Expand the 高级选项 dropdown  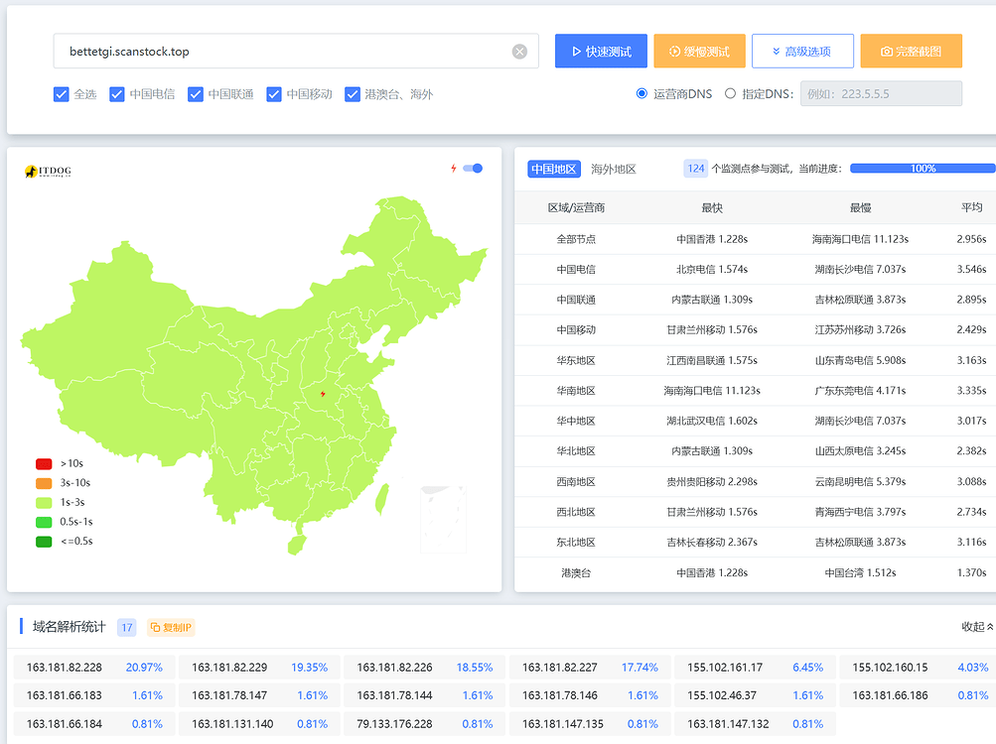click(802, 52)
